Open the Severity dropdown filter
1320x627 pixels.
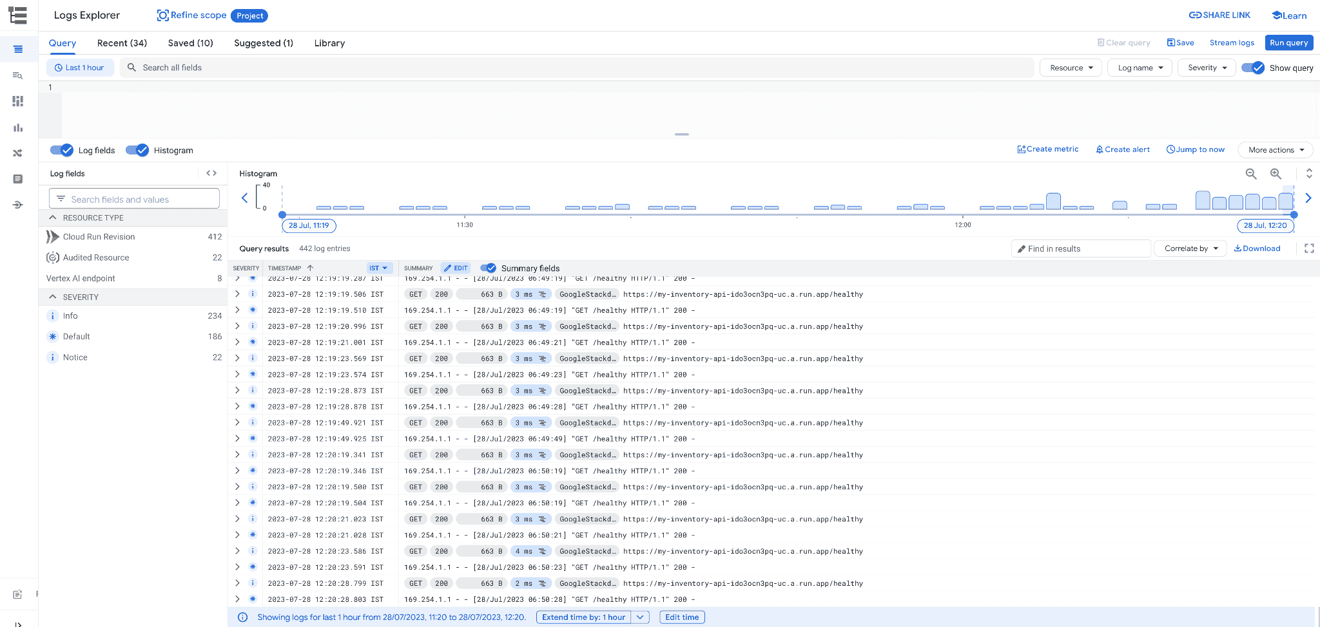pos(1206,67)
